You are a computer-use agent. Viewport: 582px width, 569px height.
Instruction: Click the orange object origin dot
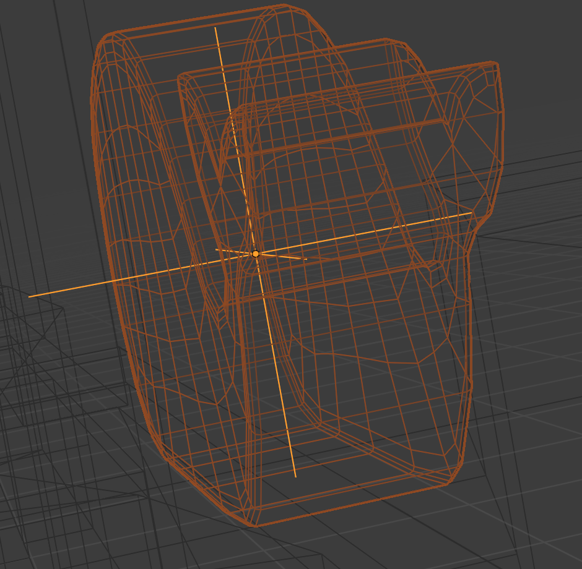(x=255, y=254)
